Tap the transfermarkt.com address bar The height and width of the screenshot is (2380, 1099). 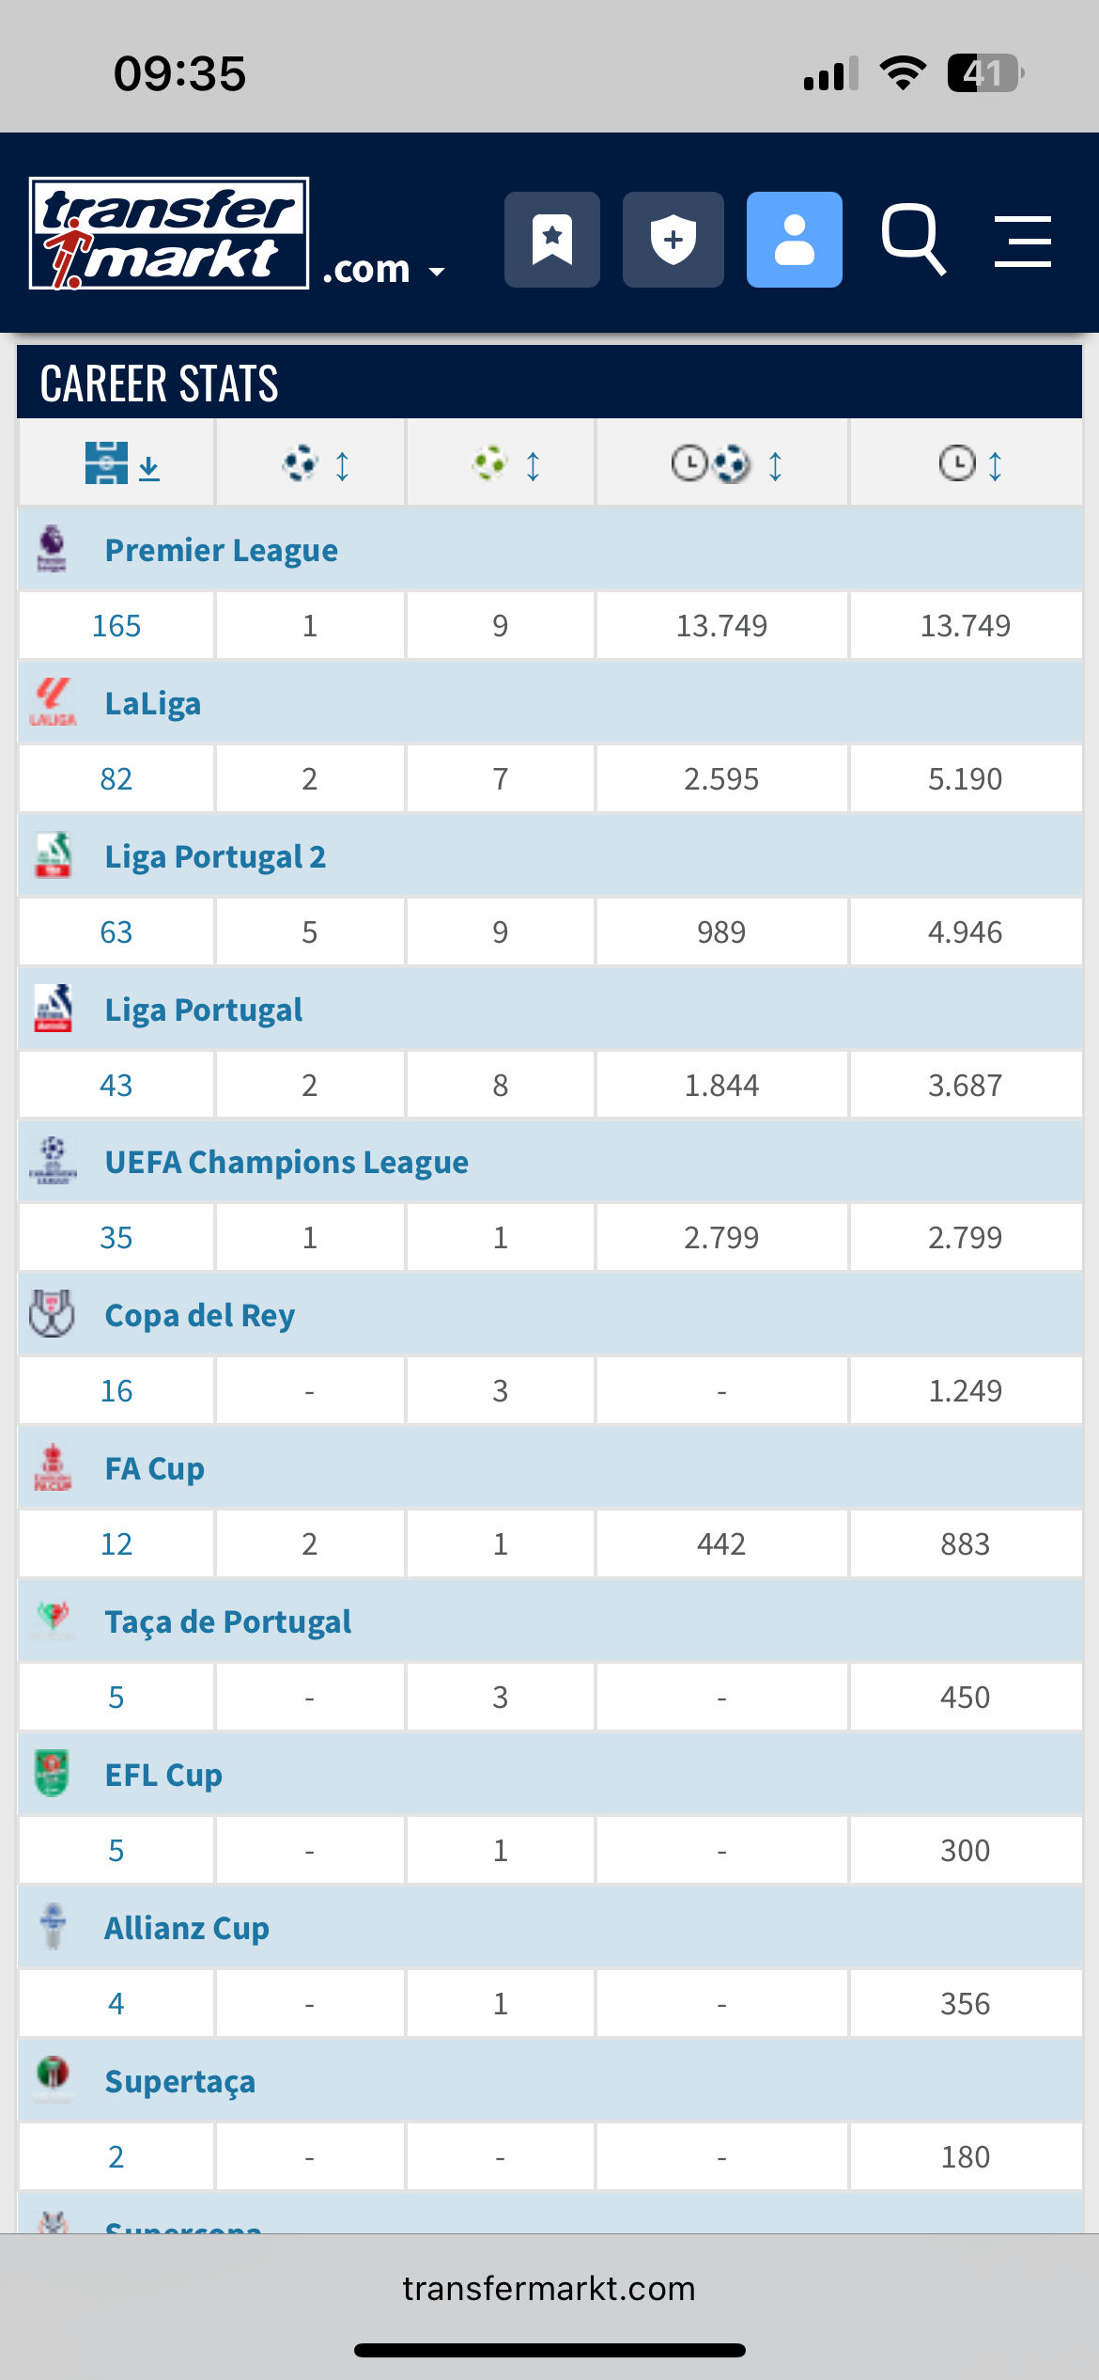tap(549, 2288)
